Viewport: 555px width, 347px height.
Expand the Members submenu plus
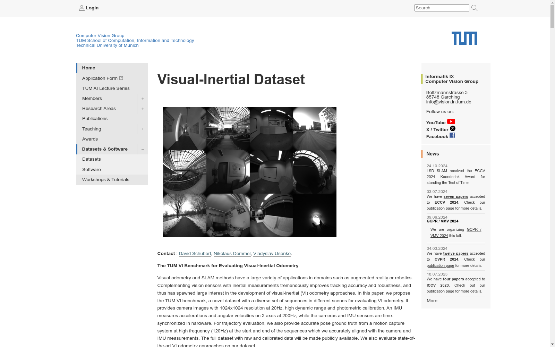point(143,99)
